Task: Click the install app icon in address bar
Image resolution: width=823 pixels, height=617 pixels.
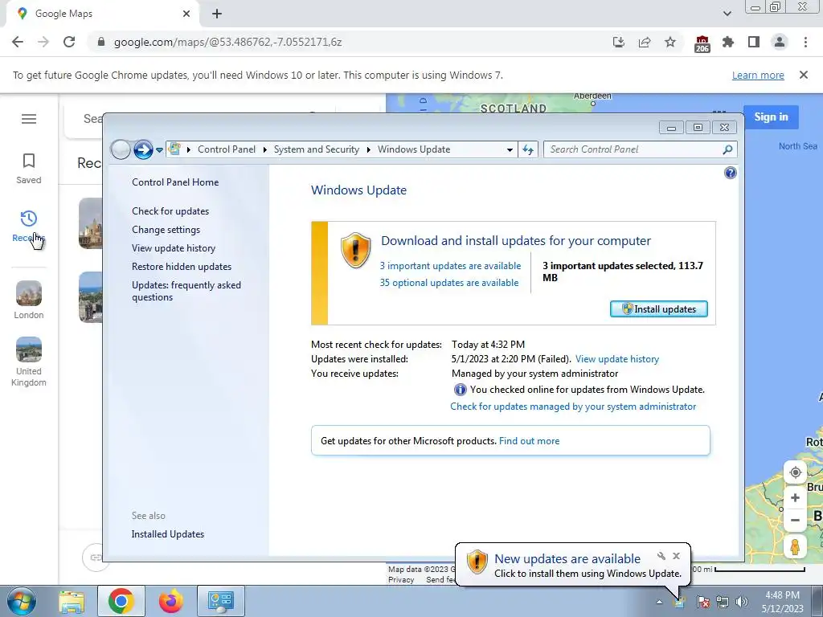Action: pyautogui.click(x=619, y=42)
